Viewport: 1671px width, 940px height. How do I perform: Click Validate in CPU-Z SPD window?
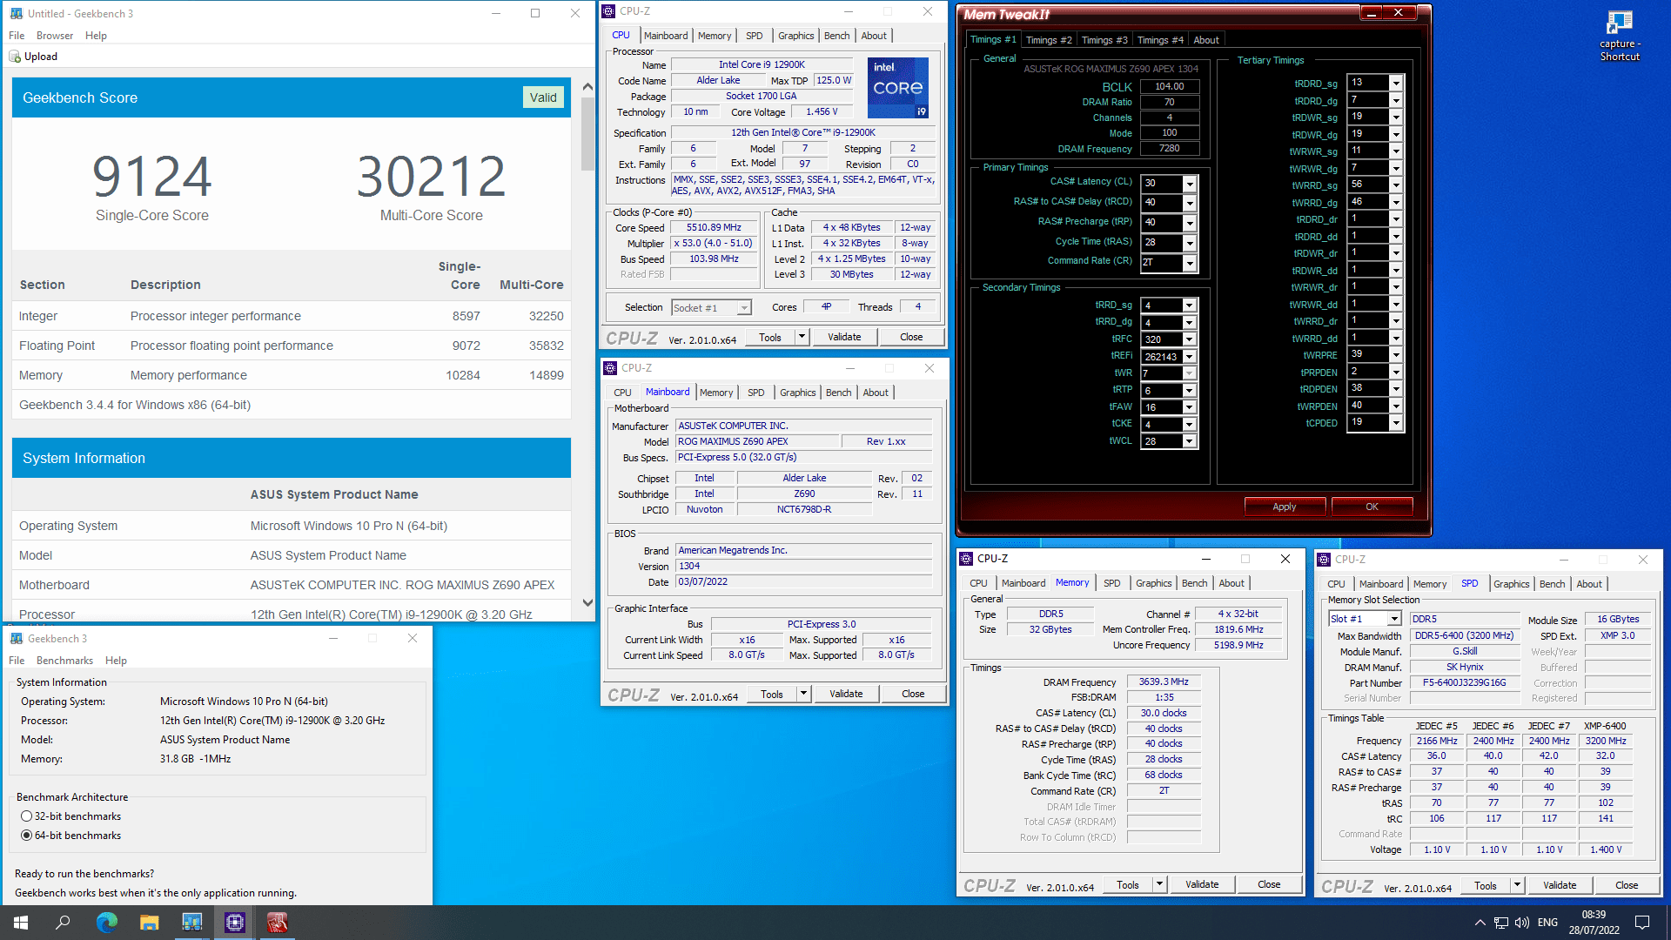(x=1559, y=885)
